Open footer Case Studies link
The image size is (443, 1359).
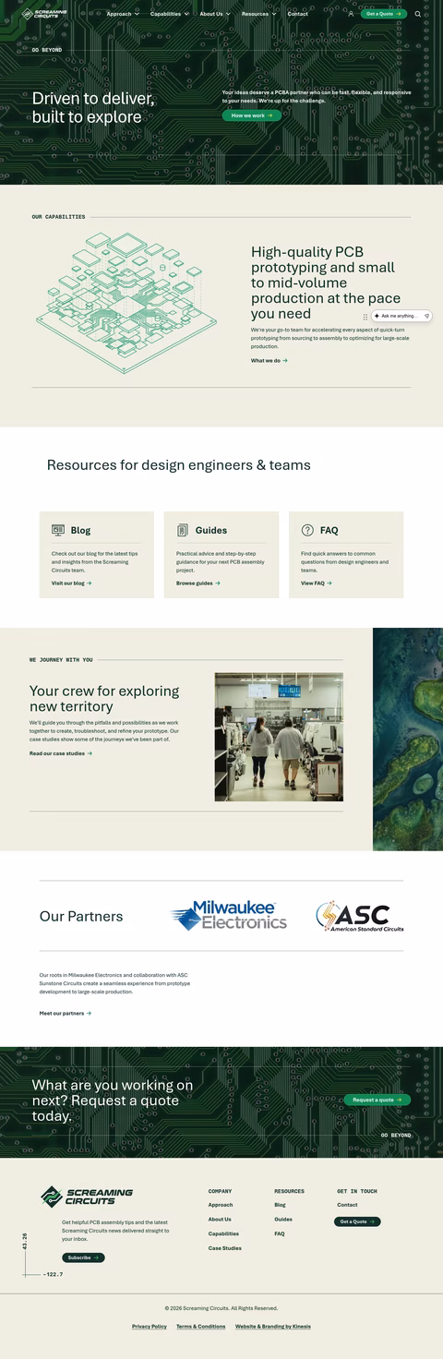224,1248
